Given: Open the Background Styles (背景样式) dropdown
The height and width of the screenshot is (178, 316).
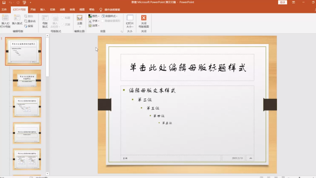Looking at the screenshot, I should click(x=110, y=16).
